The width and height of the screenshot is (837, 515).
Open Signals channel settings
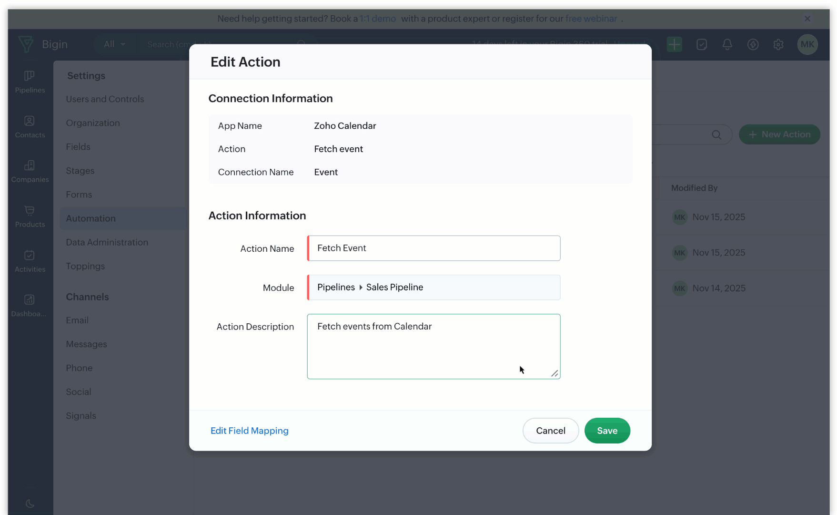point(81,416)
